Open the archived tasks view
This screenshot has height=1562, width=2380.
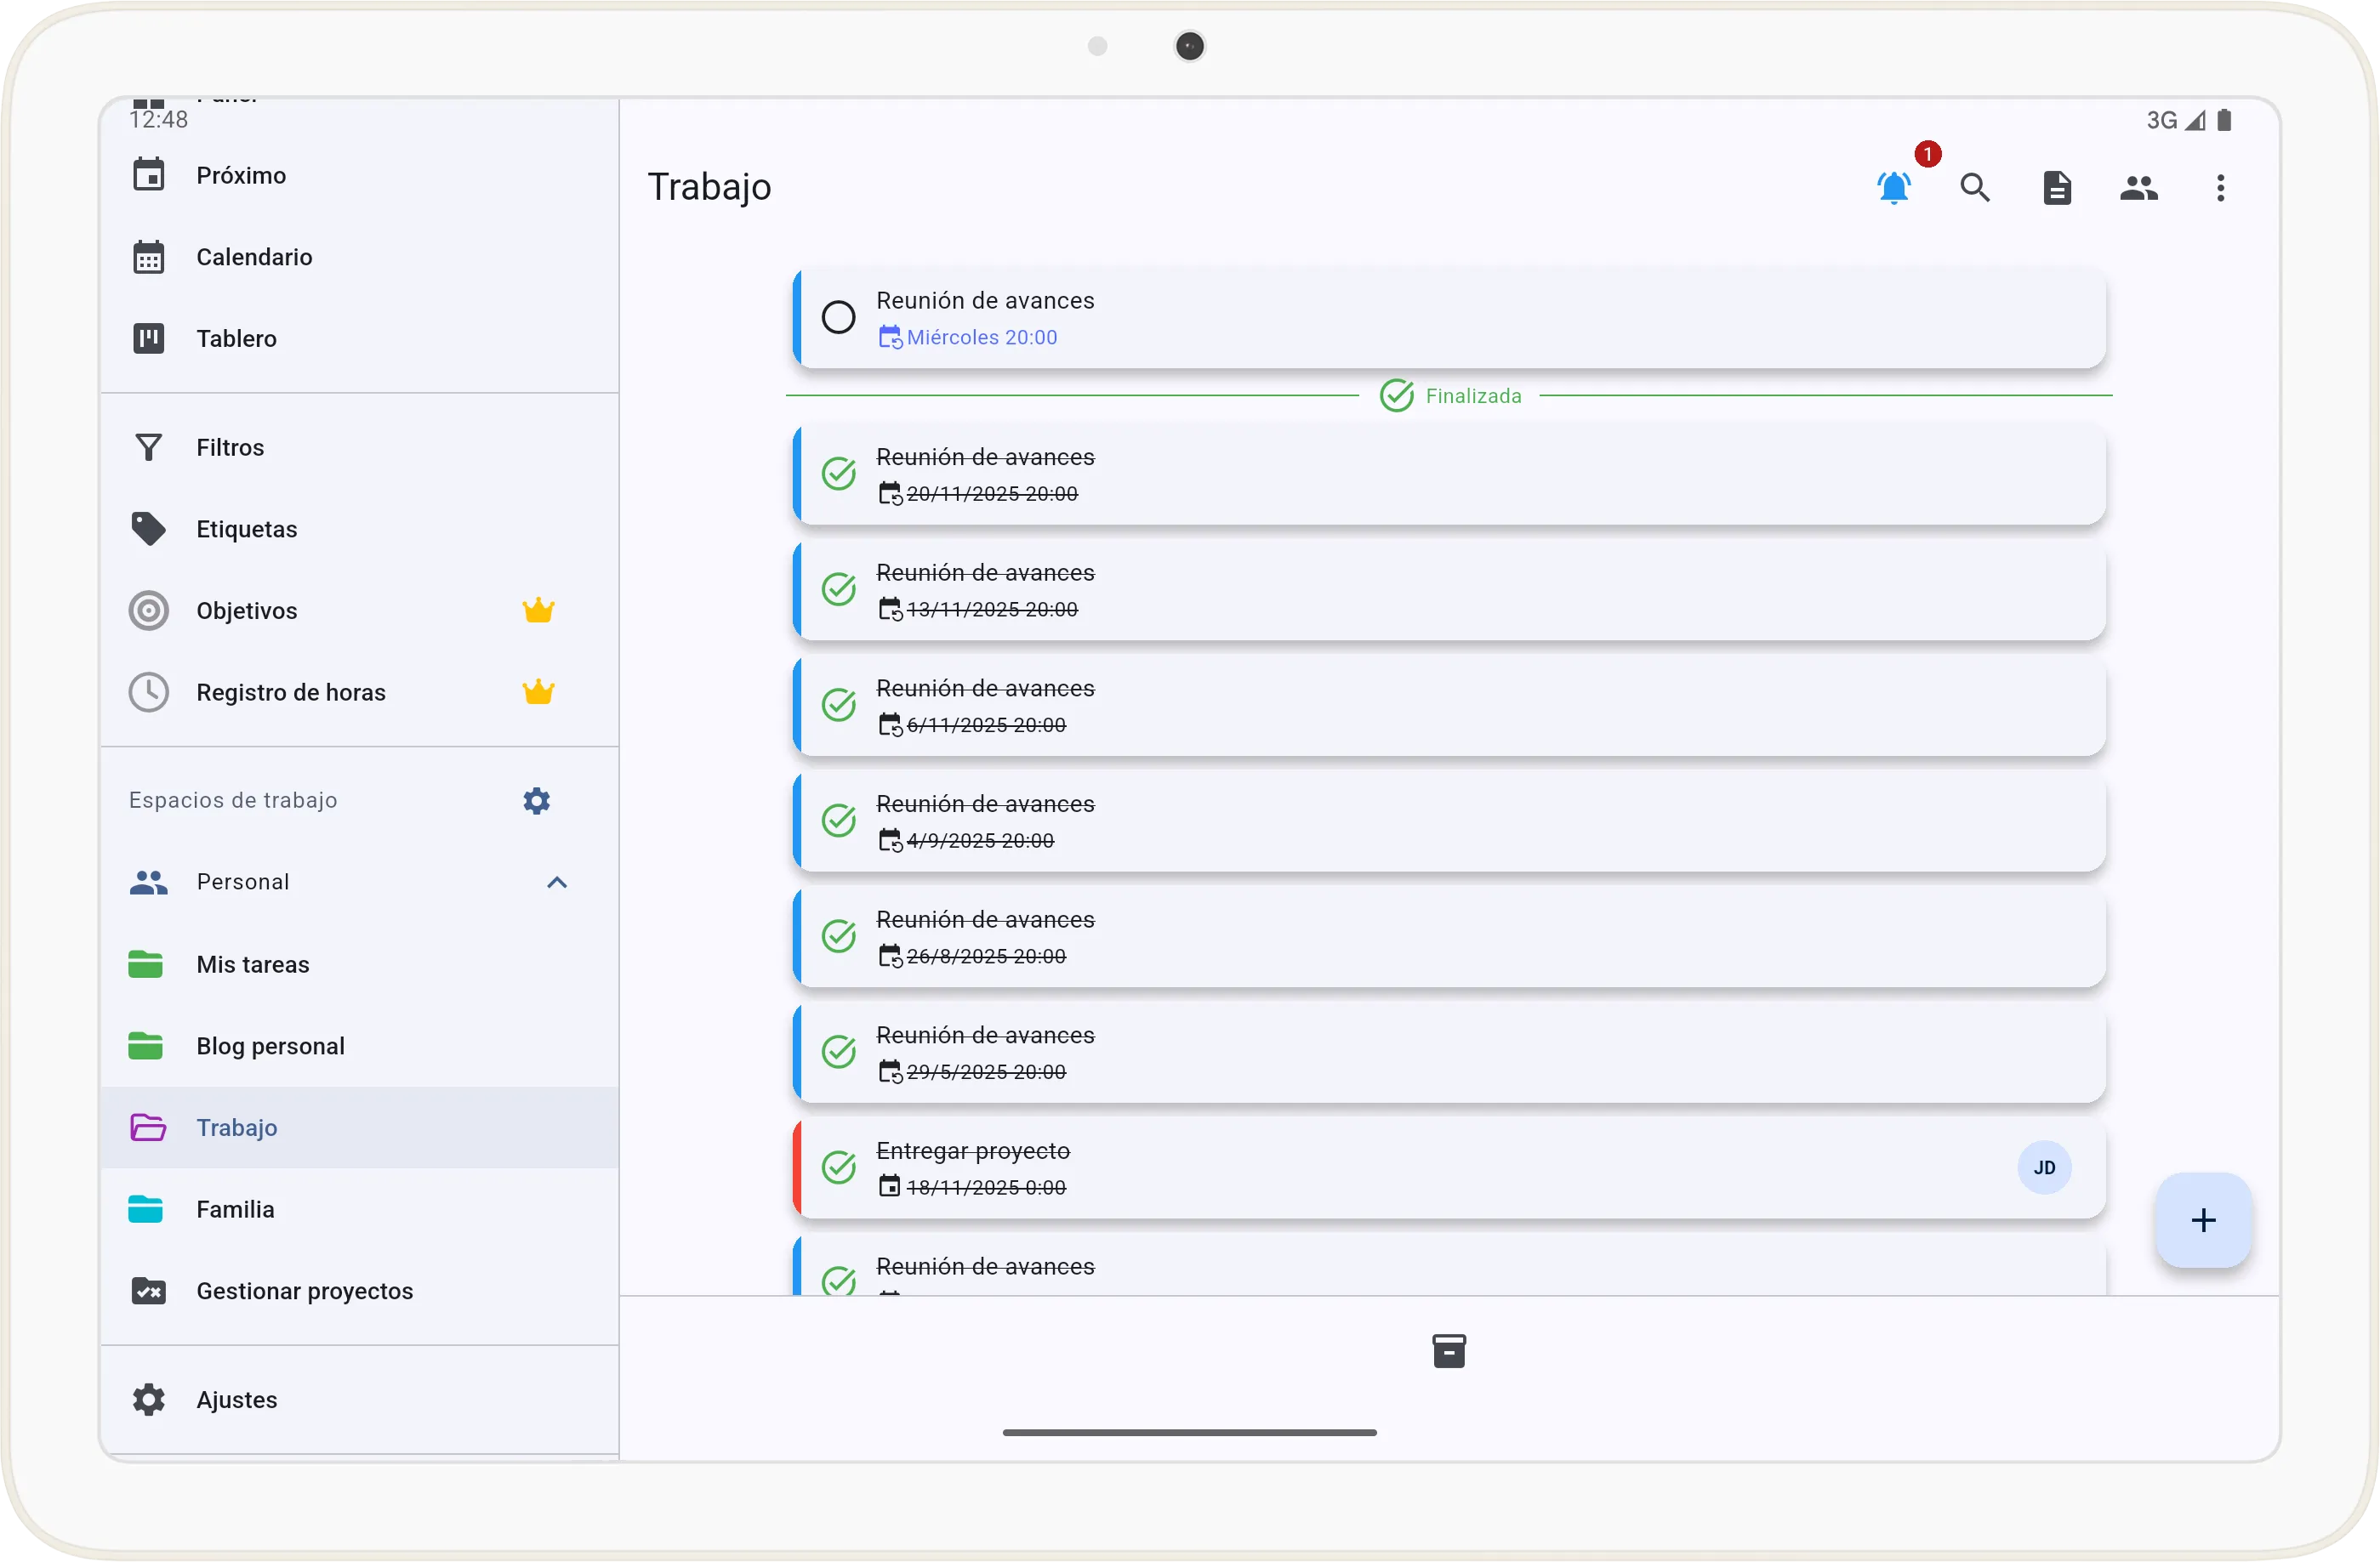[x=1449, y=1350]
